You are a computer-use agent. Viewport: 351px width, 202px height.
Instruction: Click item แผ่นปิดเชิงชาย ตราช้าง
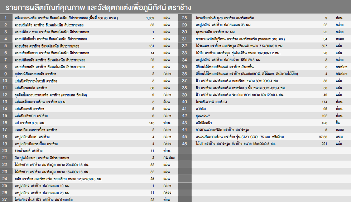pyautogui.click(x=31, y=116)
